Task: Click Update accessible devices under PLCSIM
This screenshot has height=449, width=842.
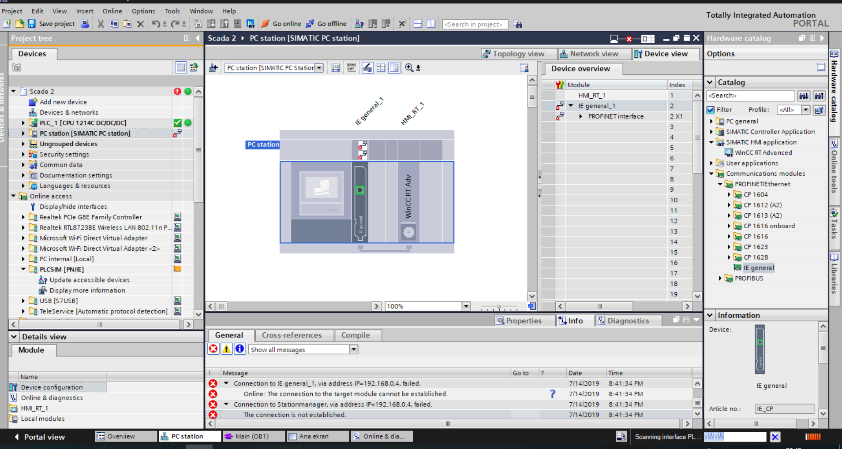Action: pyautogui.click(x=90, y=280)
